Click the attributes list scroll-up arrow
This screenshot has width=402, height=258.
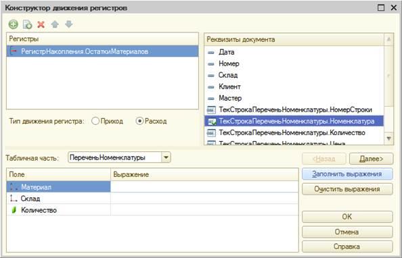click(388, 39)
